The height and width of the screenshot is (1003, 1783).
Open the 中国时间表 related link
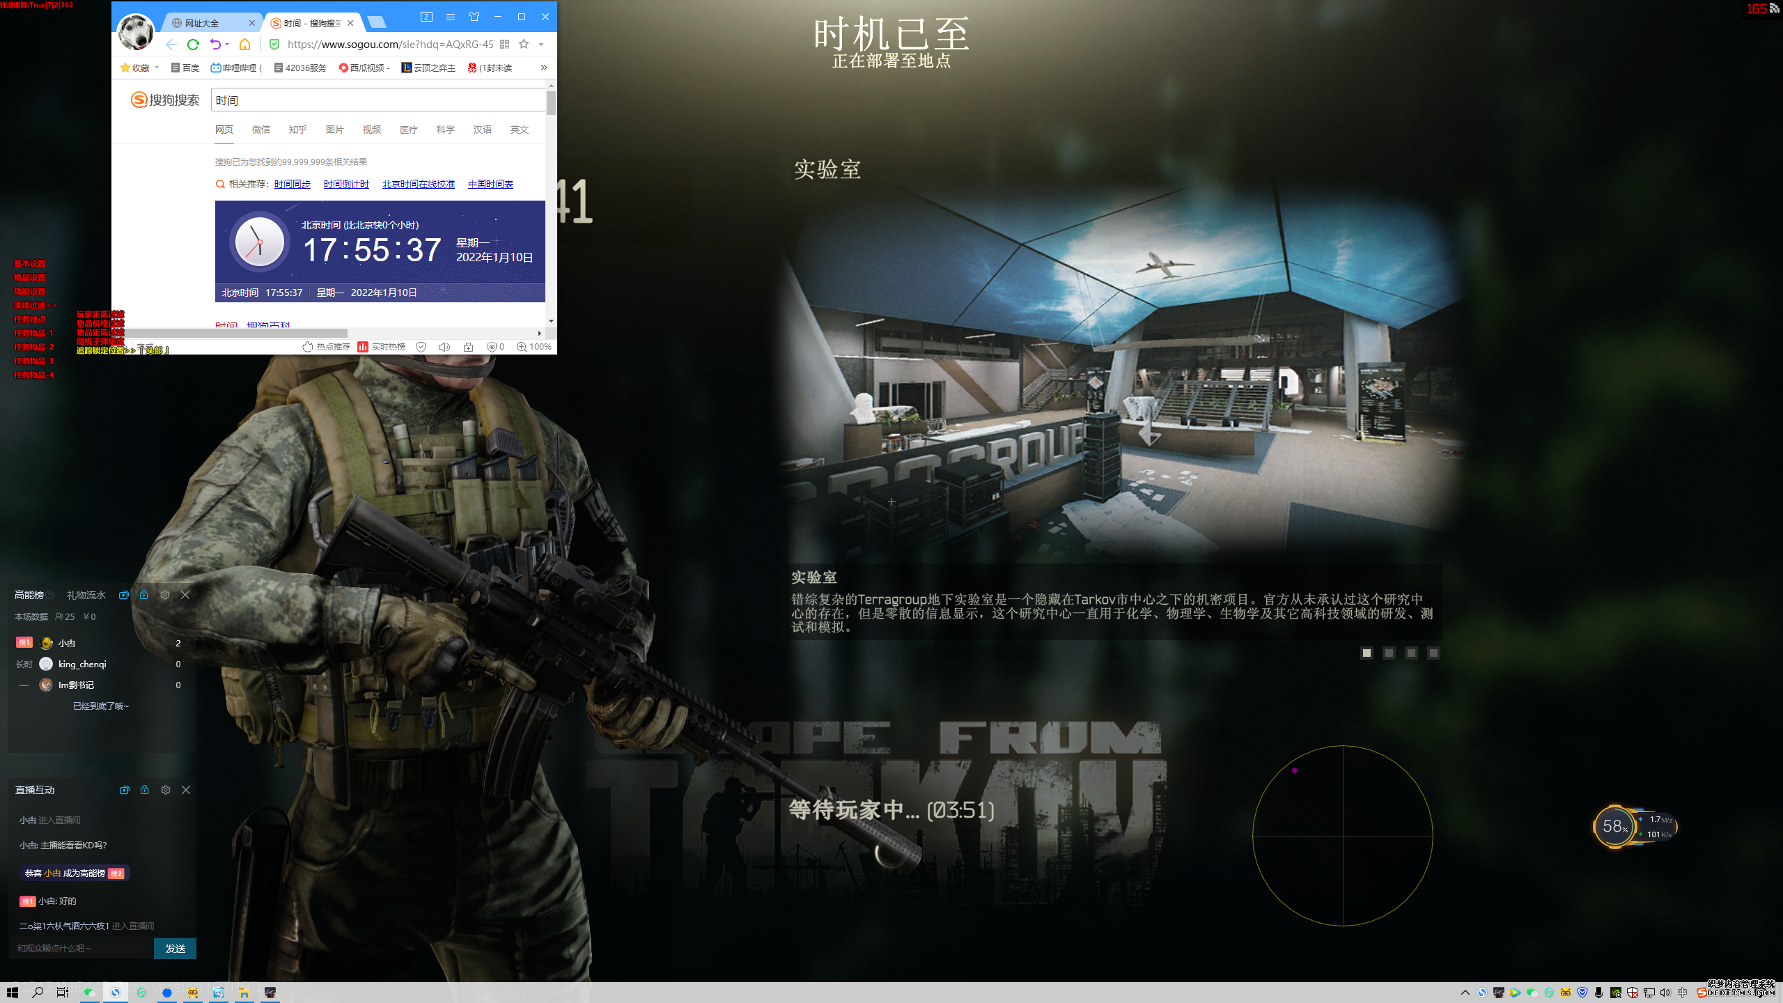coord(491,184)
